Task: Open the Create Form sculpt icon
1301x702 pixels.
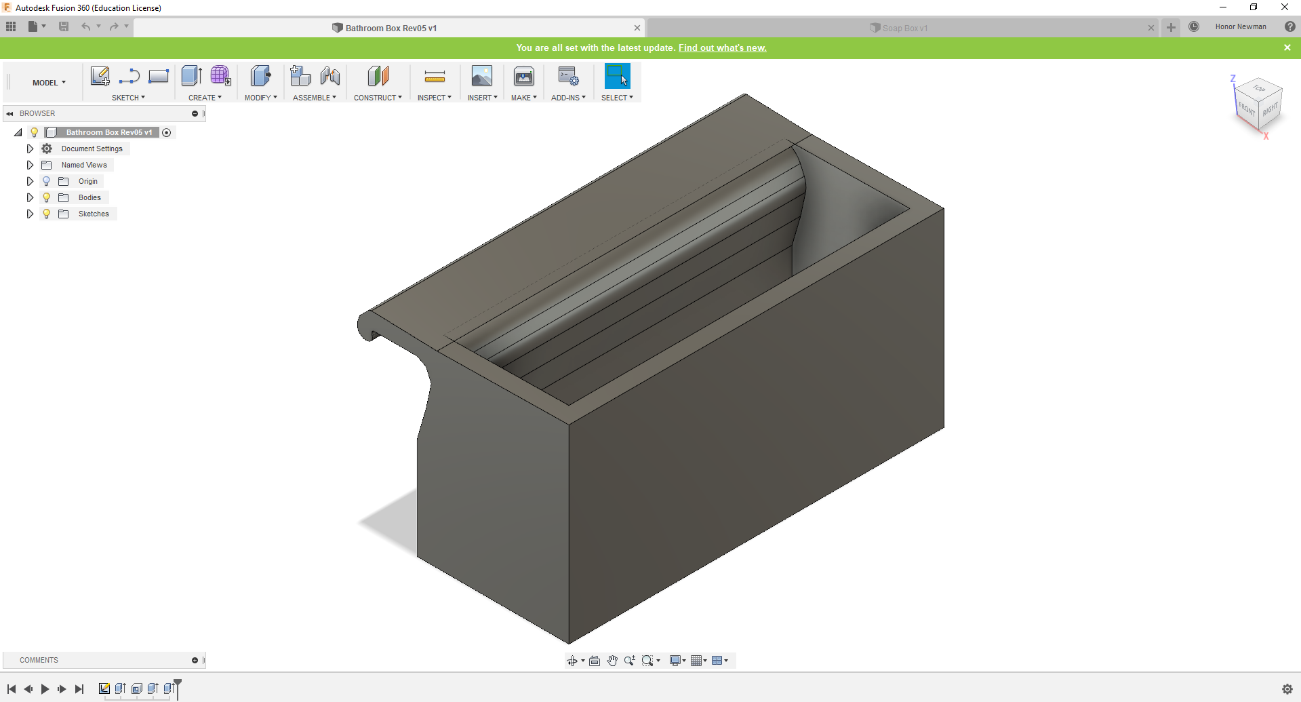Action: 220,76
